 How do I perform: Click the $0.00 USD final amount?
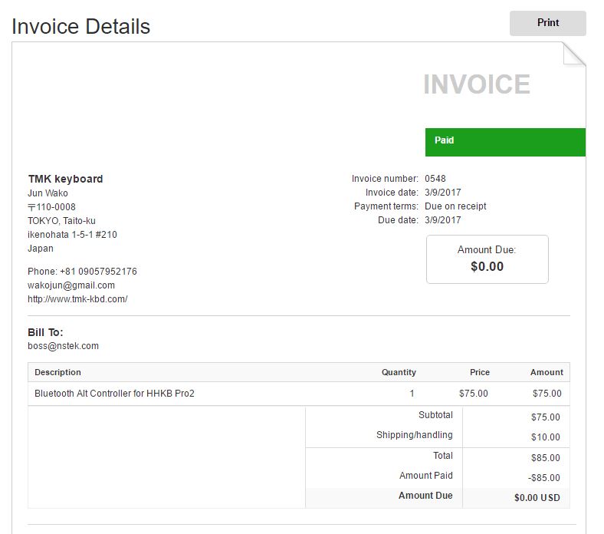[537, 498]
